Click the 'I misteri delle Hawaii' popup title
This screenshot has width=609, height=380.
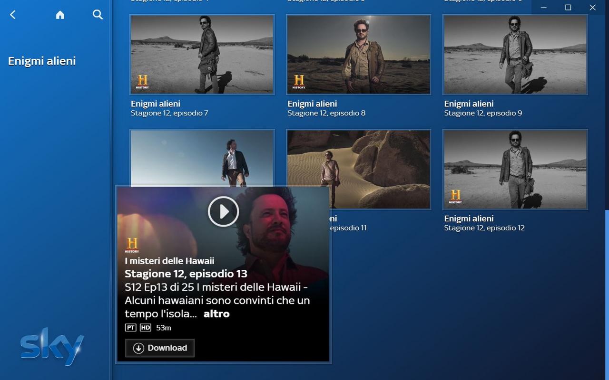click(x=169, y=261)
